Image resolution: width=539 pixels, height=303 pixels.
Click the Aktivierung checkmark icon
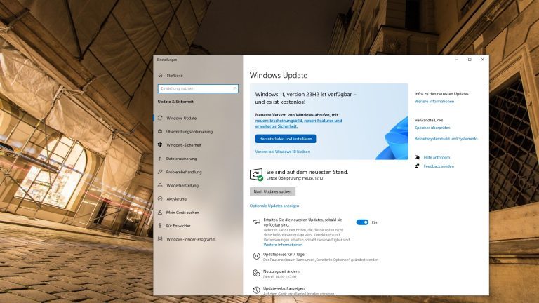coord(160,198)
